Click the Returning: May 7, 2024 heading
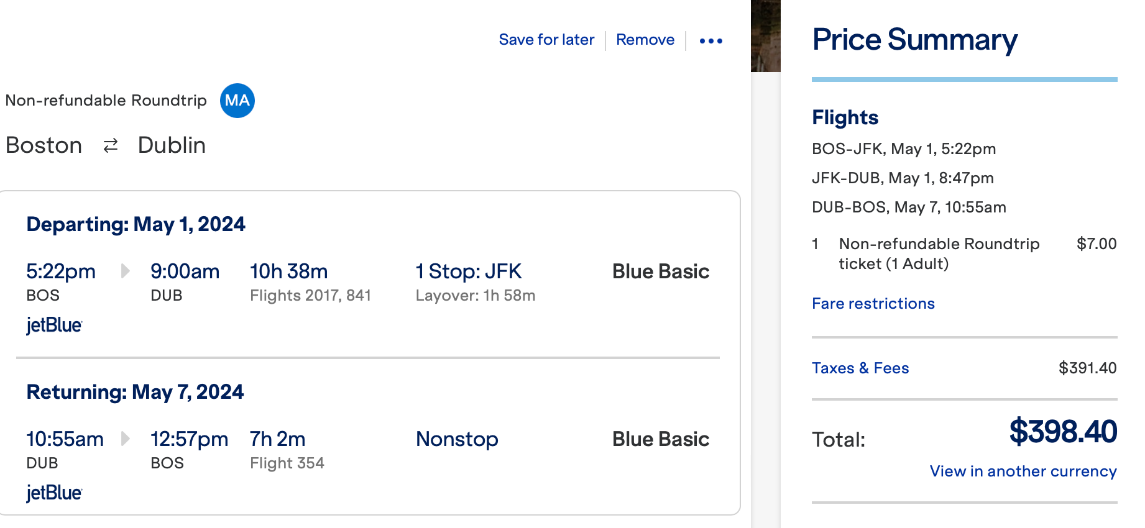 point(135,392)
